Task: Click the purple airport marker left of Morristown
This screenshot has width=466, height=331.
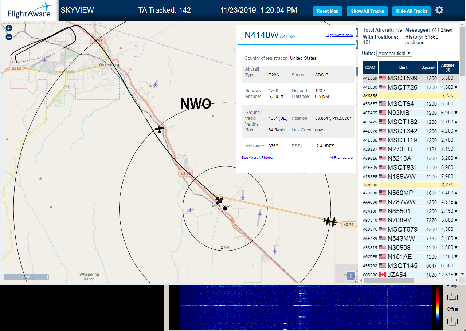Action: point(190,210)
